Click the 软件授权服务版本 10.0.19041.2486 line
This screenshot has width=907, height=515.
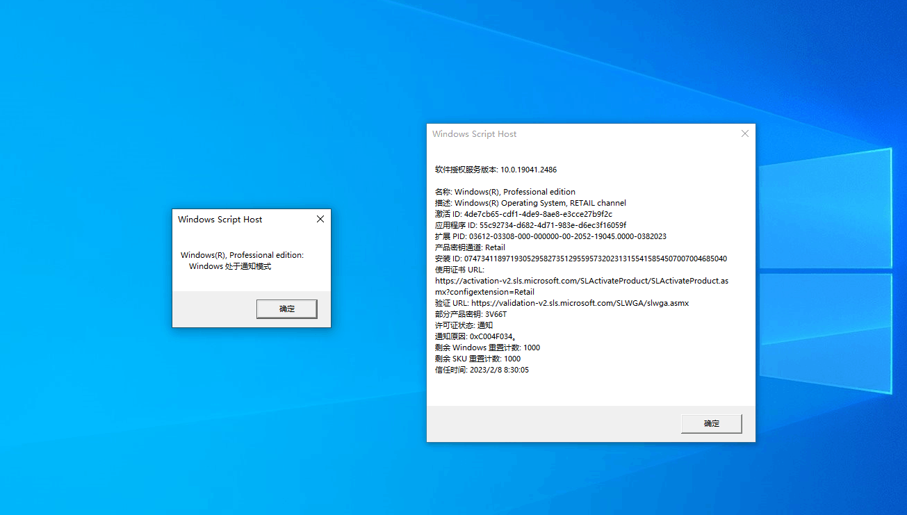tap(496, 170)
